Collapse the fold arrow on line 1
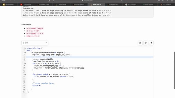The image size is (175, 98). click(x=25, y=48)
